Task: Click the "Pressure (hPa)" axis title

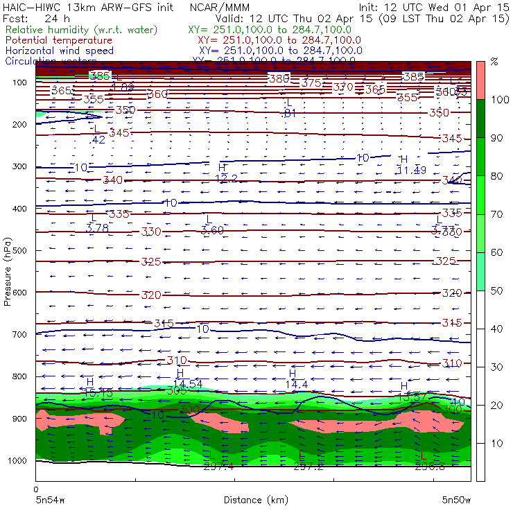Action: [7, 272]
